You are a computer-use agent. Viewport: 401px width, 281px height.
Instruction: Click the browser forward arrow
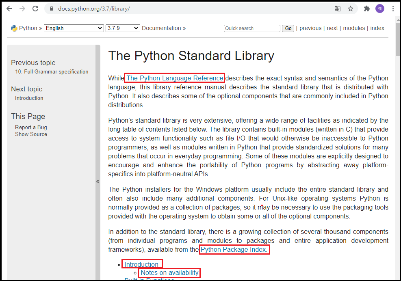point(22,9)
